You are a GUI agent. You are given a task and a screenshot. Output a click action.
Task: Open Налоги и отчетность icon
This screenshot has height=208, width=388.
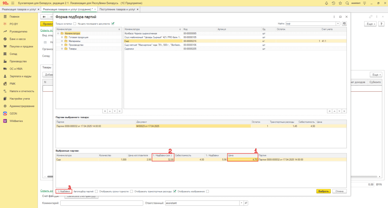click(x=5, y=91)
